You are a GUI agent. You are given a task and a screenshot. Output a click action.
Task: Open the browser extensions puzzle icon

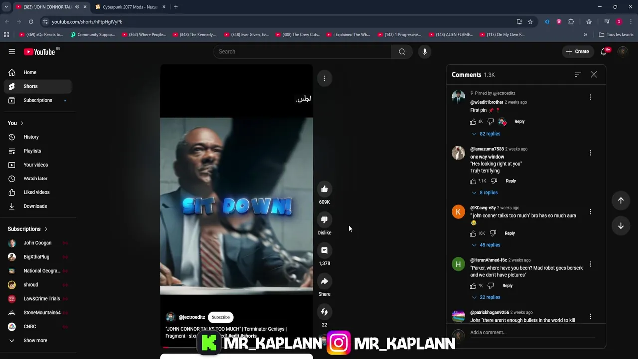click(x=571, y=22)
